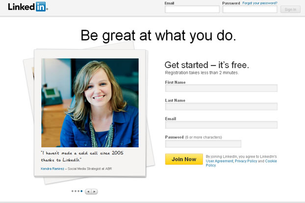Screen dimensions: 305x203
Task: Advance to next testimonial with right arrow
Action: (95, 192)
